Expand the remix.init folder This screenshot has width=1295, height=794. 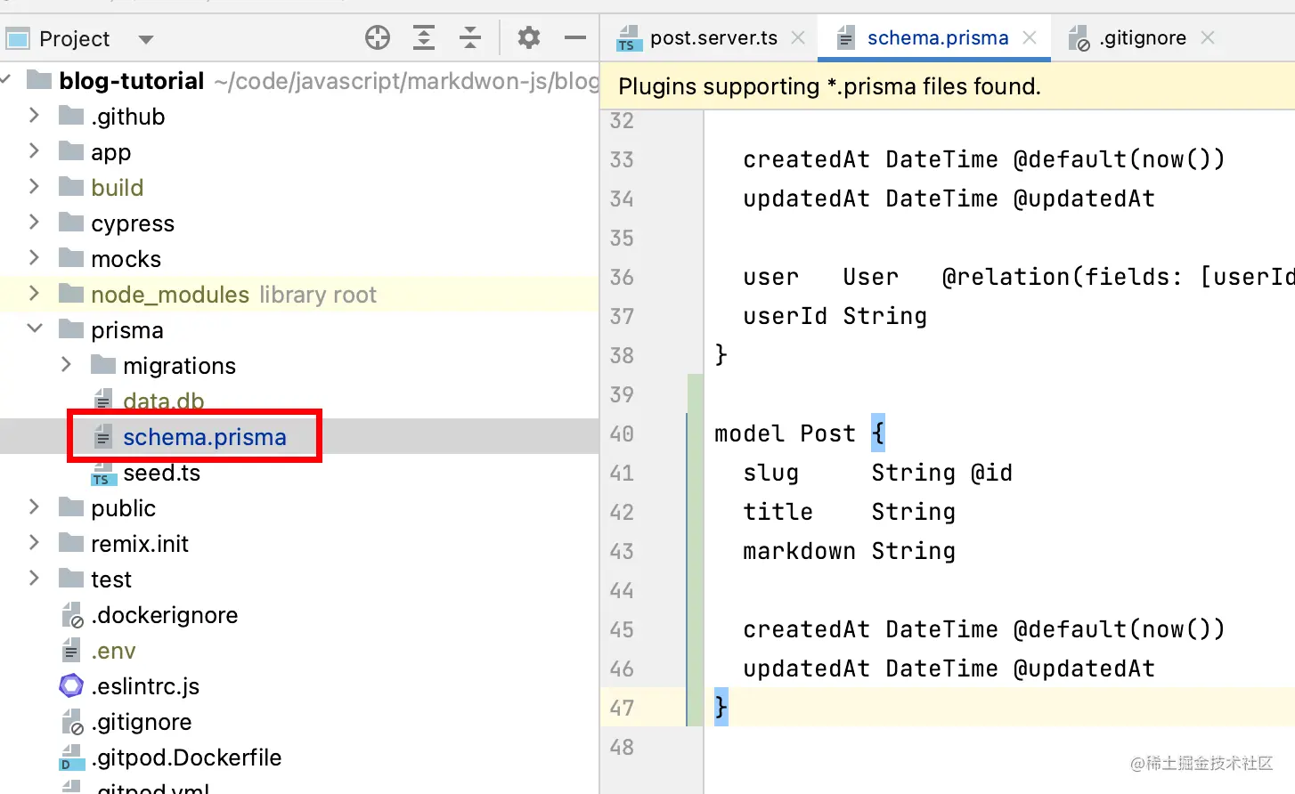(x=34, y=543)
